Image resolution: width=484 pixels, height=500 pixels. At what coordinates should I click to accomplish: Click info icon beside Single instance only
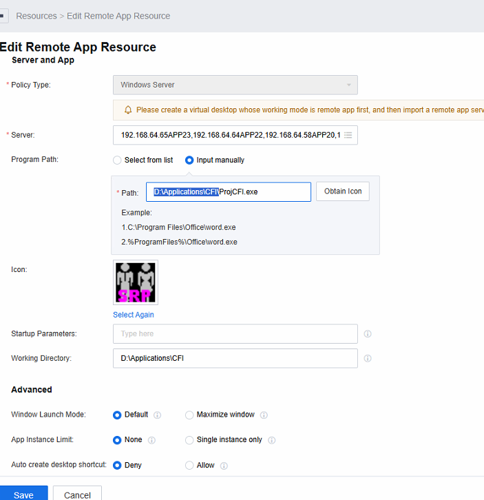coord(271,440)
